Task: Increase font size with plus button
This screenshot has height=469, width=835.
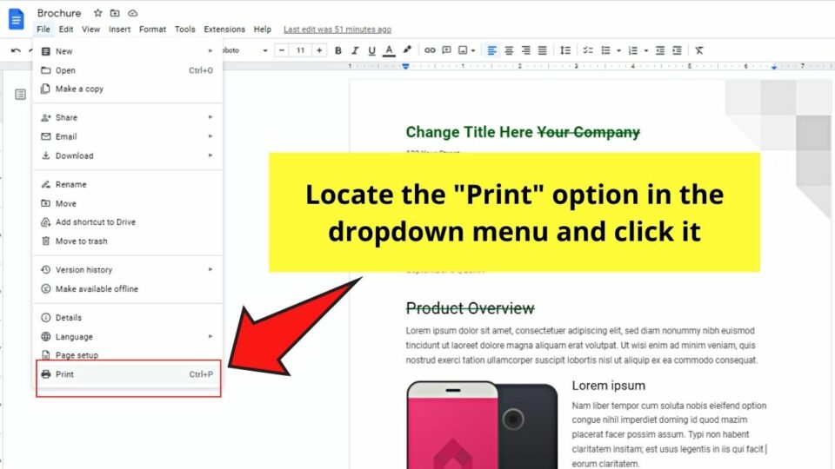Action: (319, 50)
